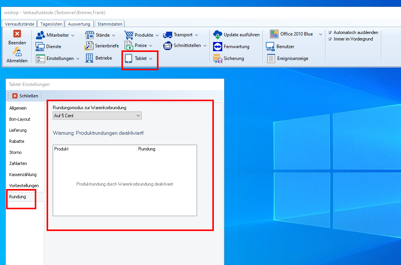The image size is (401, 265).
Task: Switch to the Tageslisten tab
Action: [51, 24]
